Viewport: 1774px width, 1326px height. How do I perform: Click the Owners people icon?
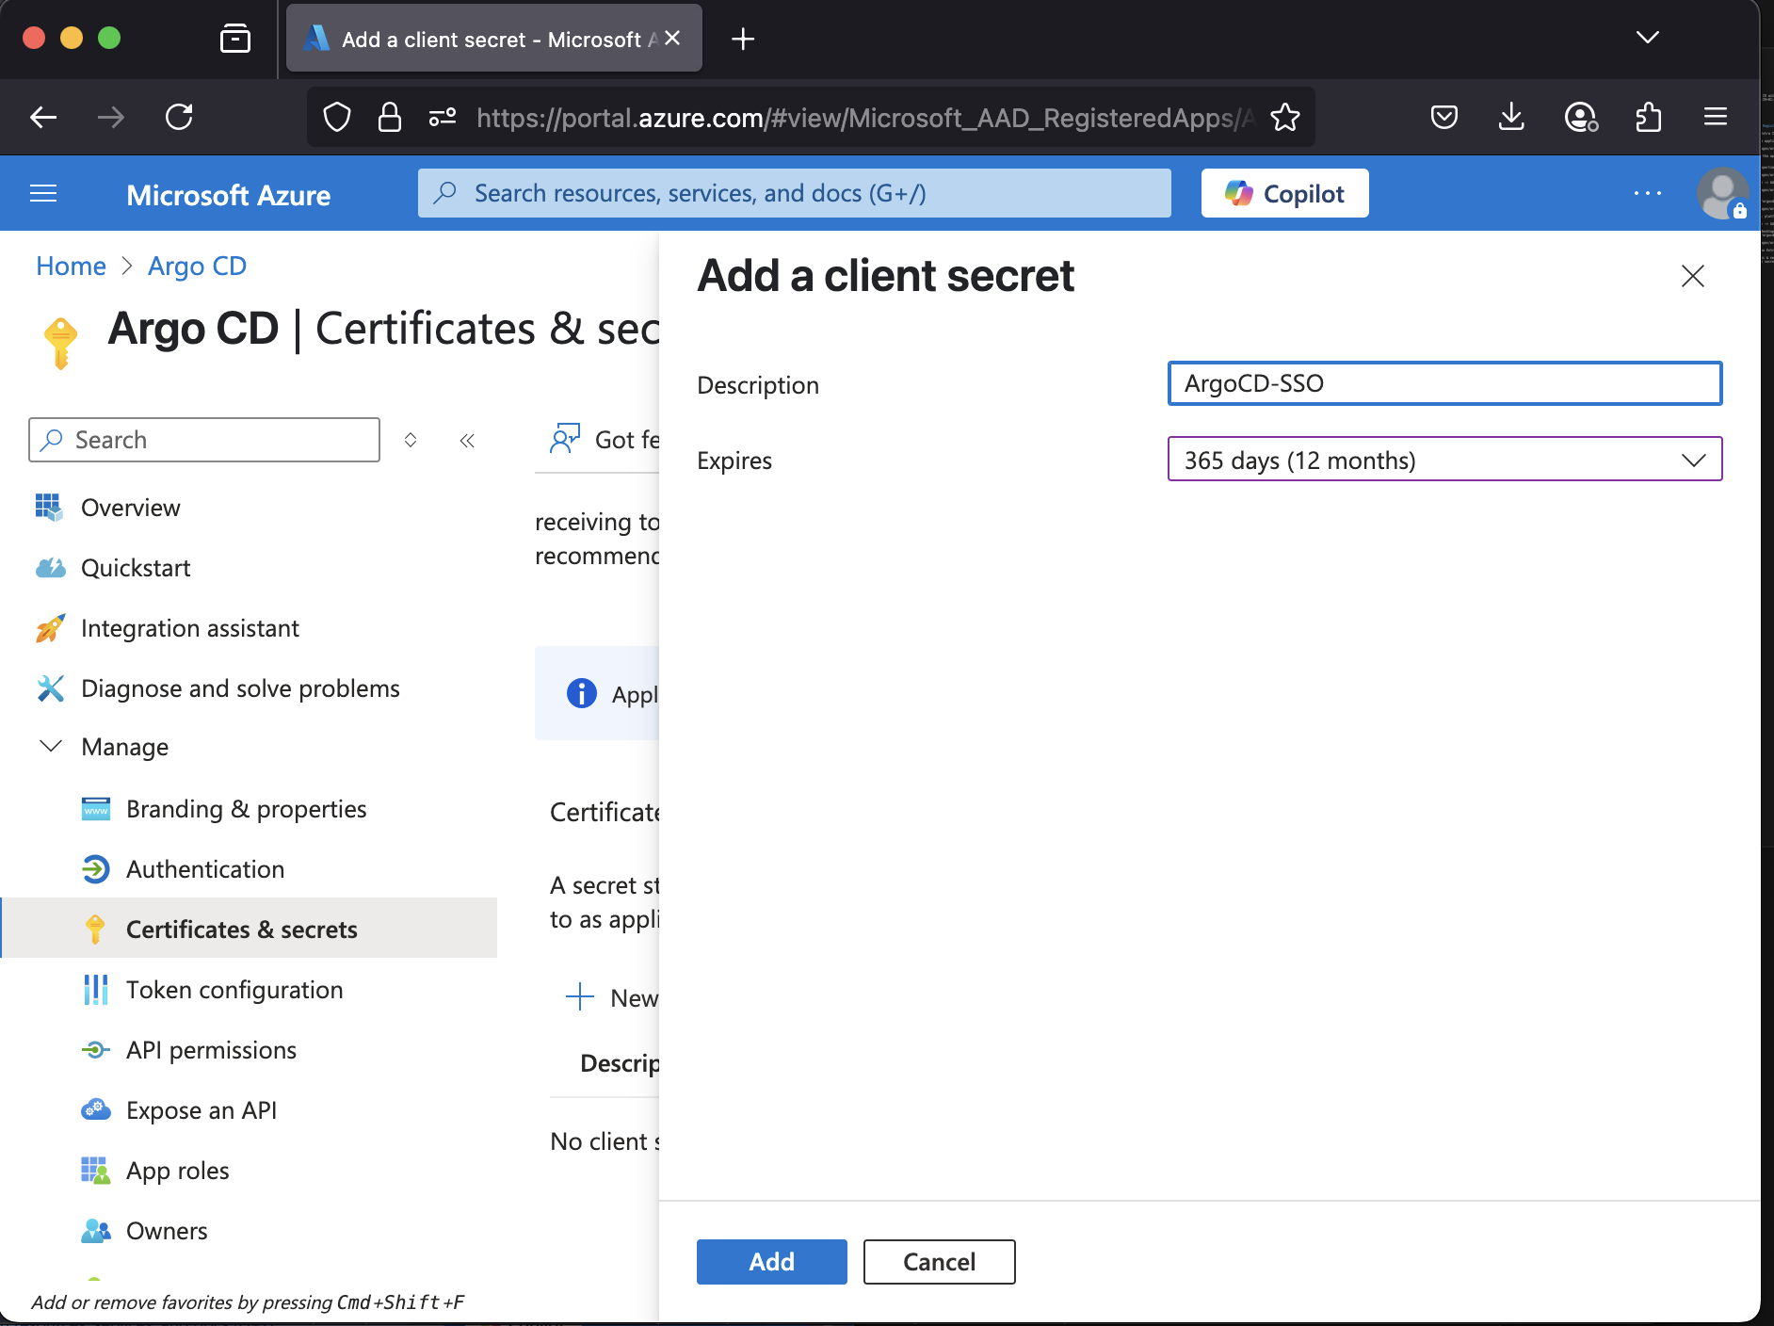[x=96, y=1231]
